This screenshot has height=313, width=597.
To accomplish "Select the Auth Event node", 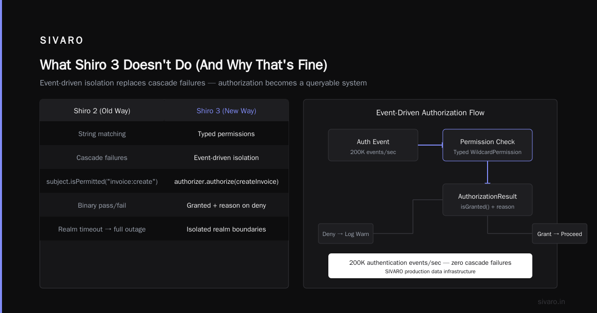I will tap(373, 145).
